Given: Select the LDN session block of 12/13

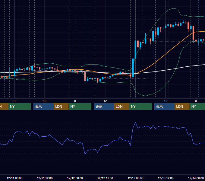Looking at the screenshot, I should point(182,106).
